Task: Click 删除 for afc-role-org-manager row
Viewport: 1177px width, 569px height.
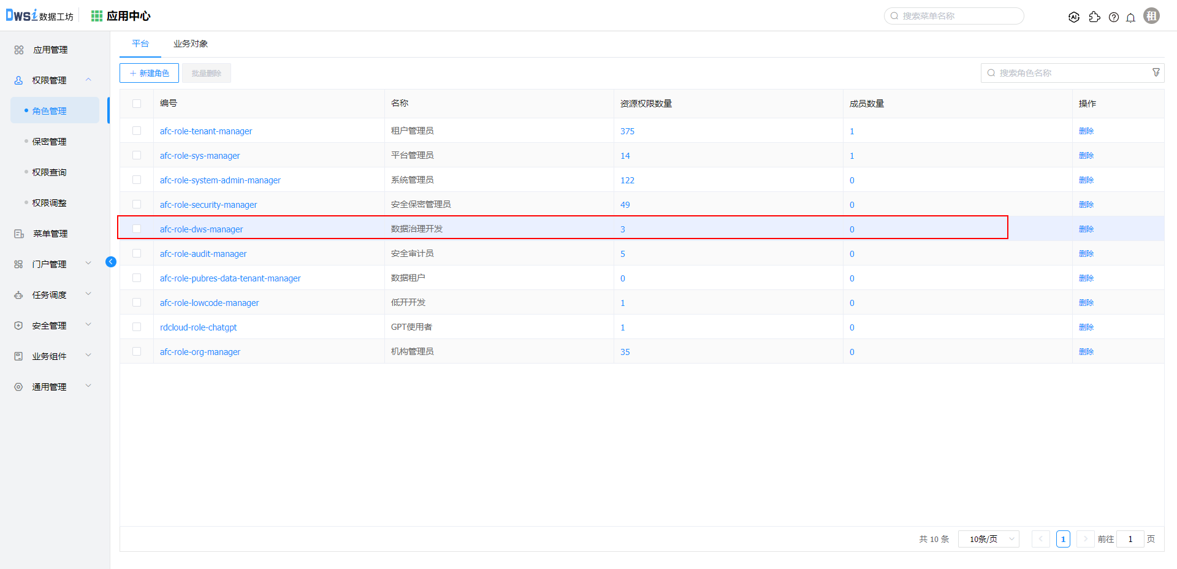Action: (x=1086, y=351)
